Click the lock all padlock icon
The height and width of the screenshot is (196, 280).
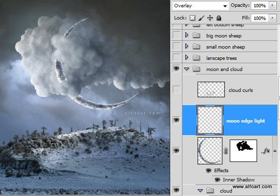coord(219,18)
